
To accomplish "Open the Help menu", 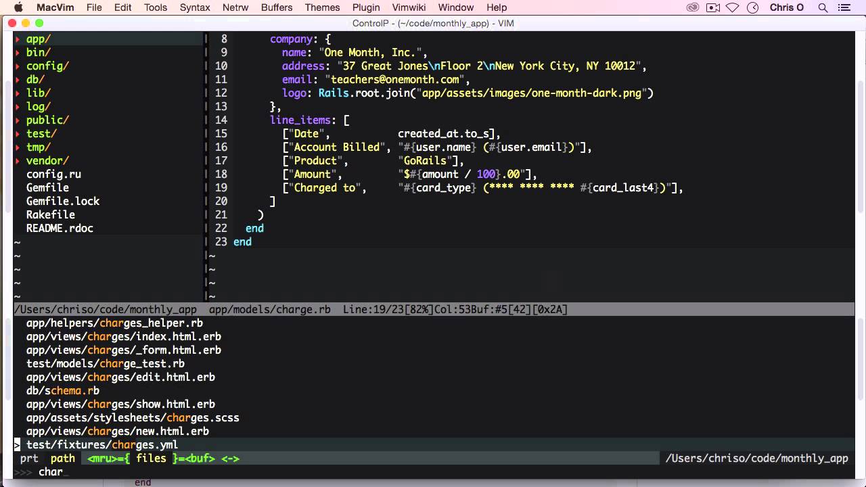I will coord(497,7).
